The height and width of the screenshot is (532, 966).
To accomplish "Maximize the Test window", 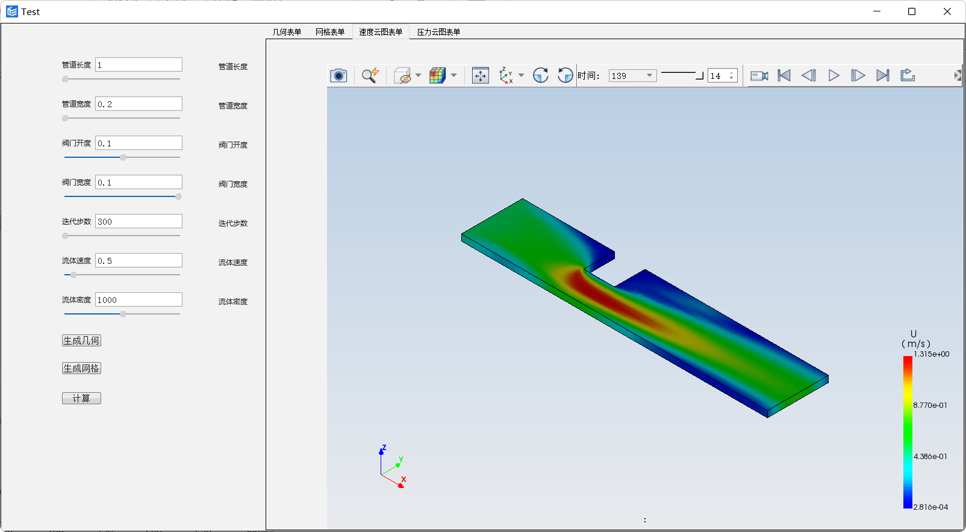I will click(x=912, y=11).
